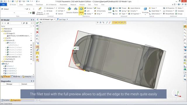The height and width of the screenshot is (105, 187).
Task: Open the File menu
Action: click(x=3, y=5)
